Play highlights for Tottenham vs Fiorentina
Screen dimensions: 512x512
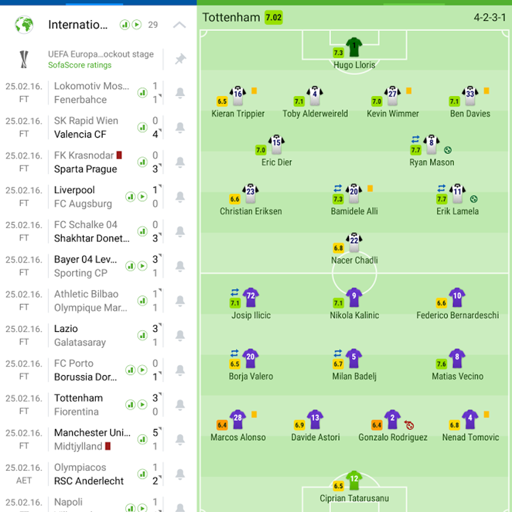(142, 405)
